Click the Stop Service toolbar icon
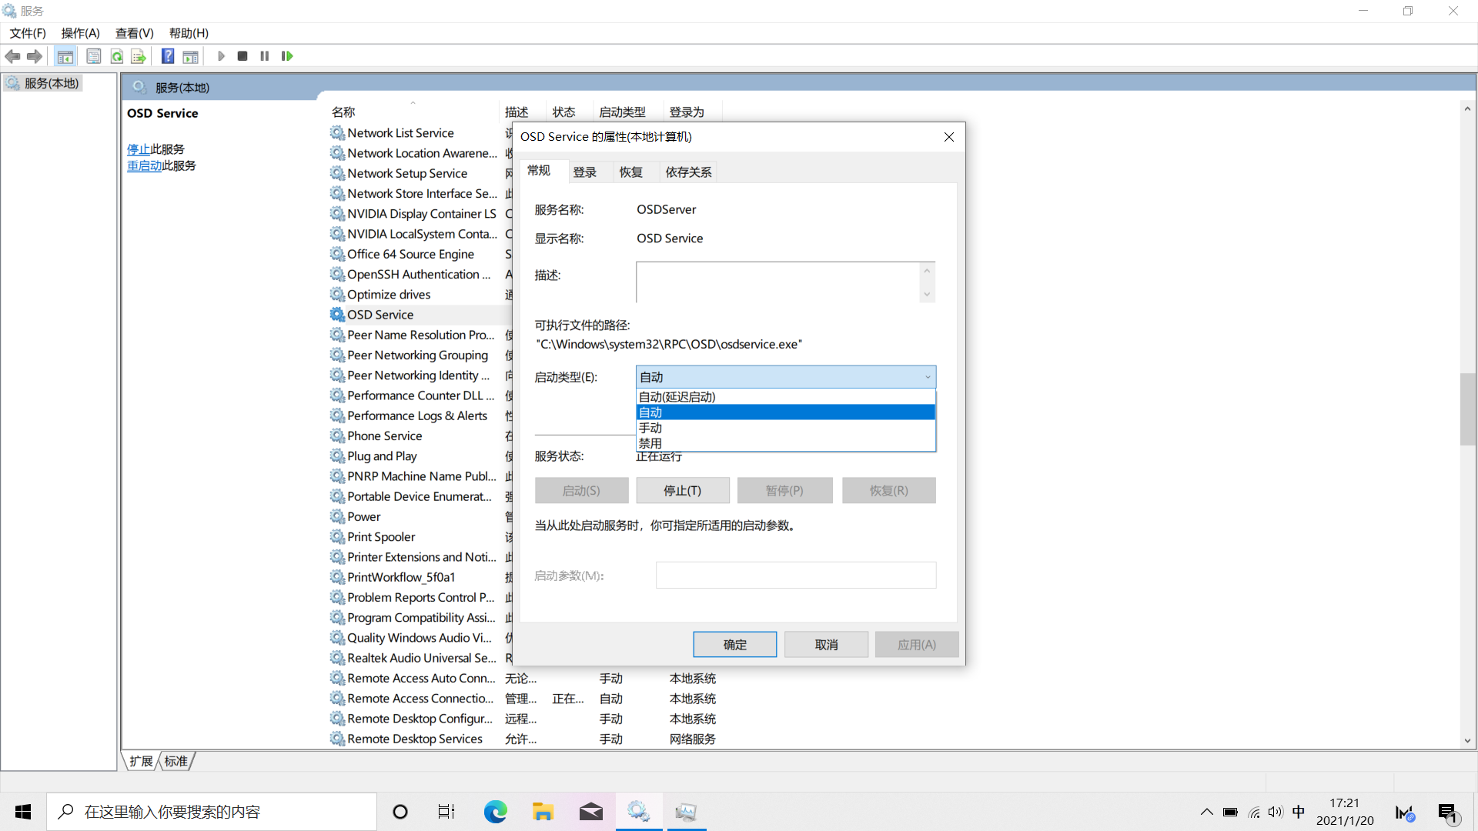Screen dimensions: 1478x831 pyautogui.click(x=242, y=56)
